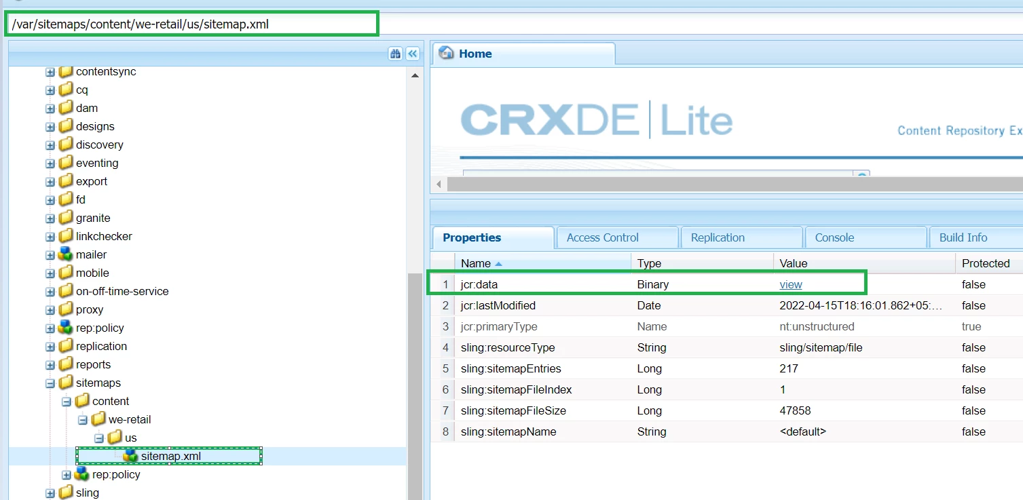Click the rep:policy node icon under sitemaps
Image resolution: width=1023 pixels, height=500 pixels.
coord(81,474)
